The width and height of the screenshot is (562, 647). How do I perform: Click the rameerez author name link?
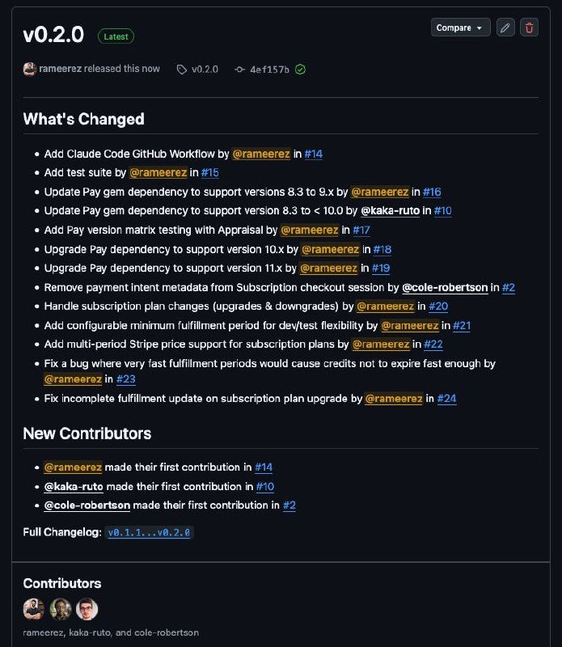(61, 70)
